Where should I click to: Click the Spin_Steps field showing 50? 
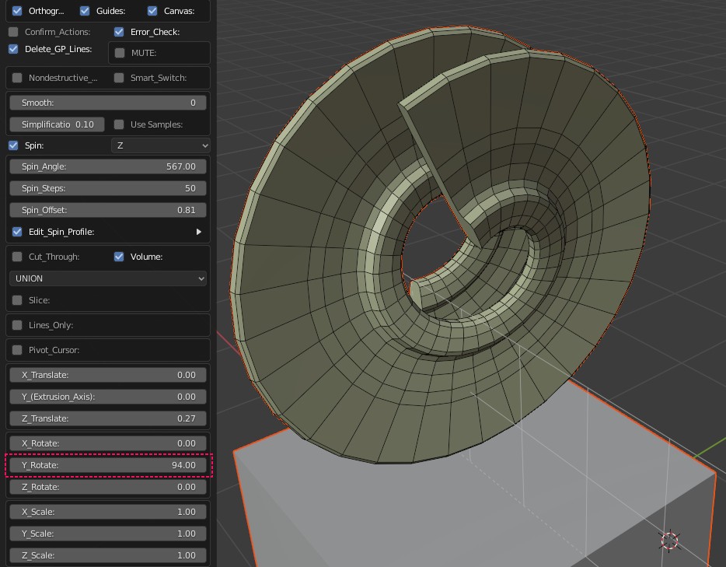click(x=108, y=188)
